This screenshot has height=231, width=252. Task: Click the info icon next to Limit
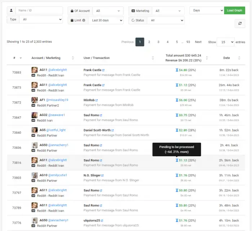point(84,20)
